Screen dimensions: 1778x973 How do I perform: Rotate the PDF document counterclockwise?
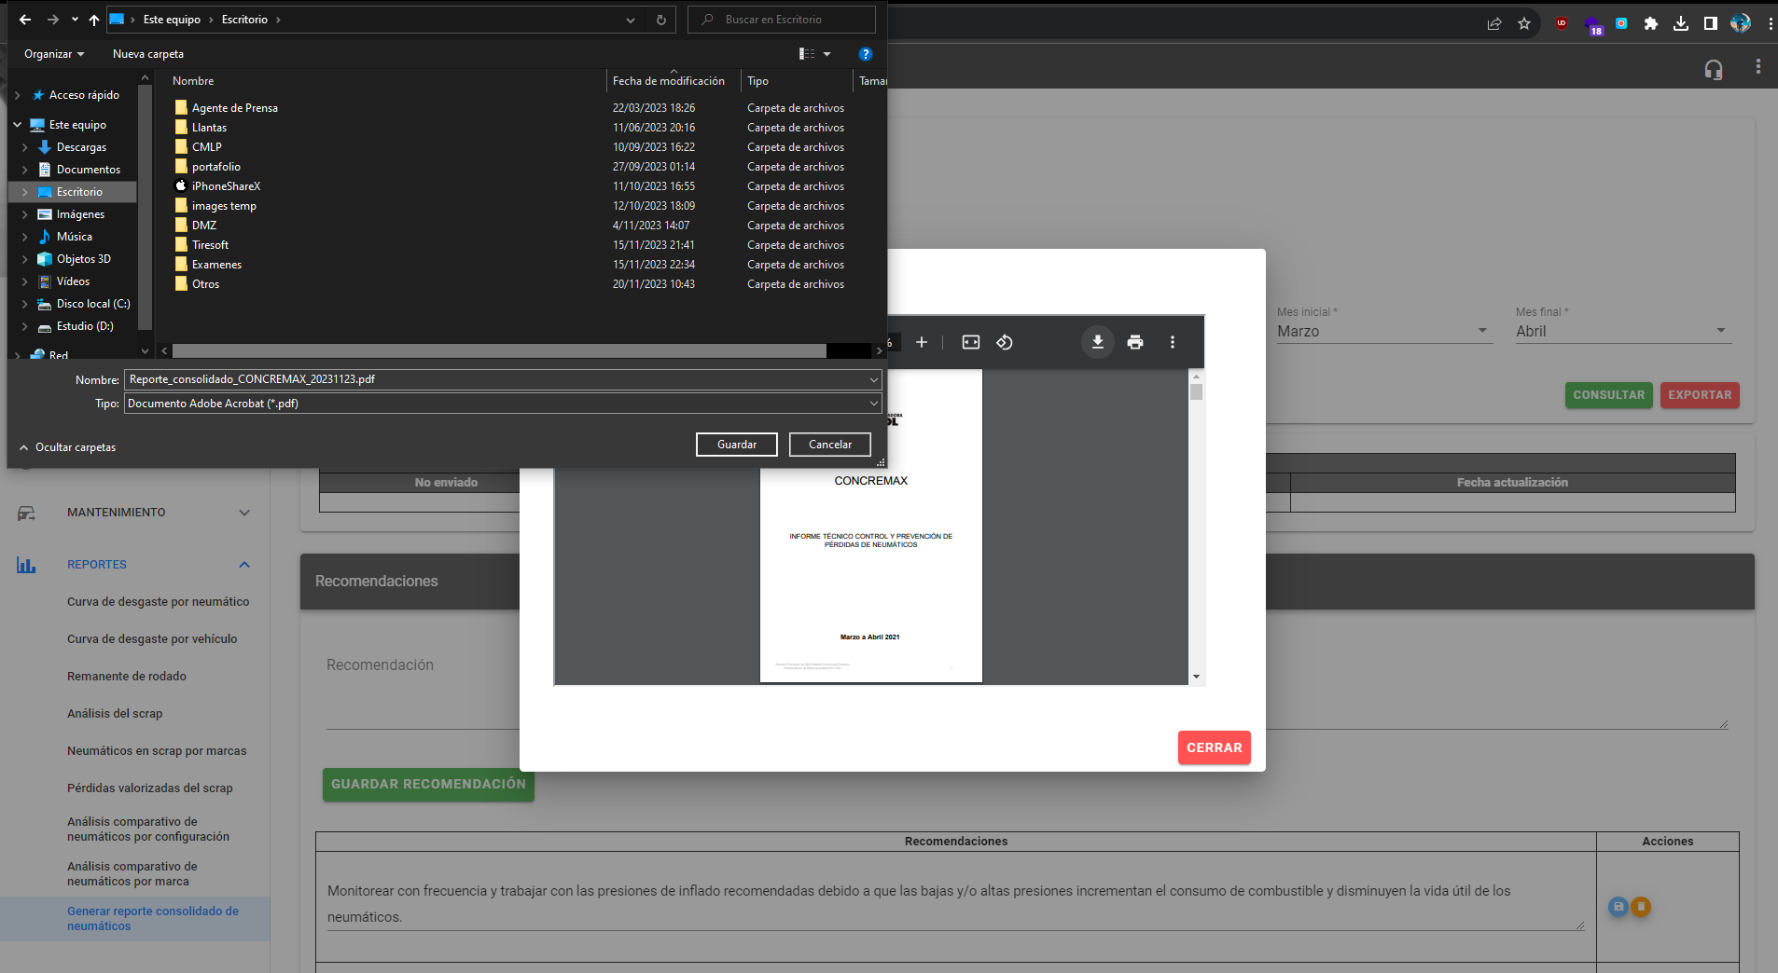coord(1005,342)
